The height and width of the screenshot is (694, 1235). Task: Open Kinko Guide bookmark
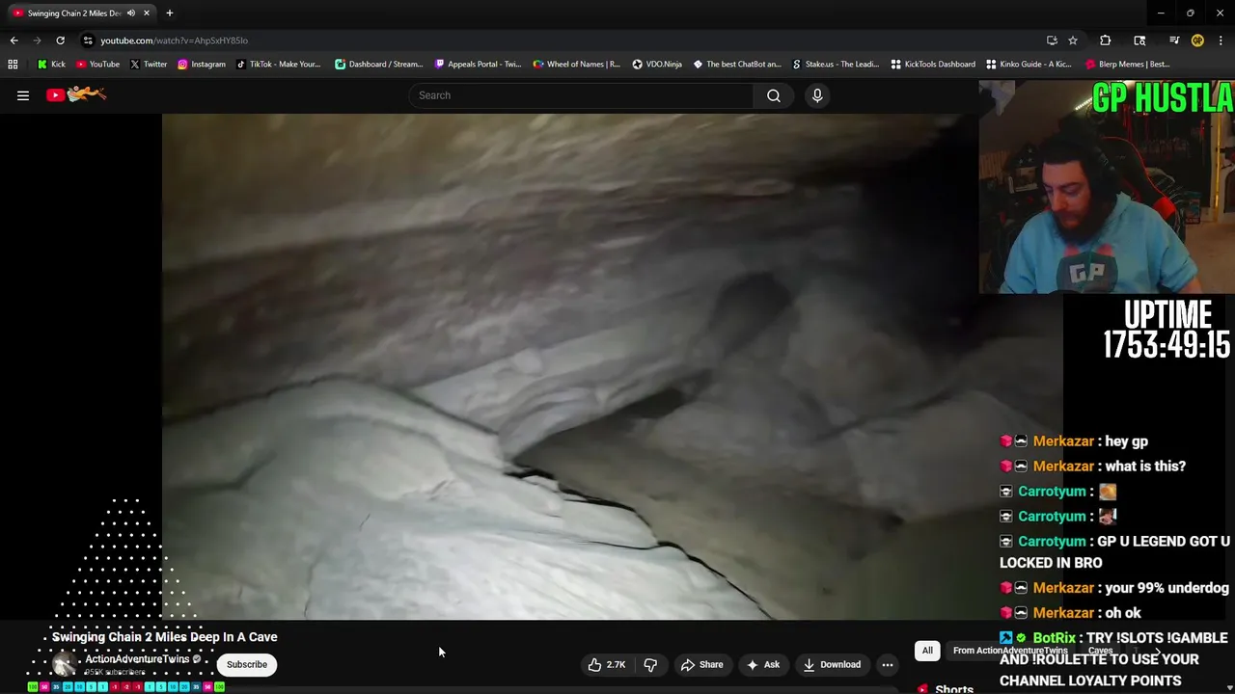point(1029,65)
